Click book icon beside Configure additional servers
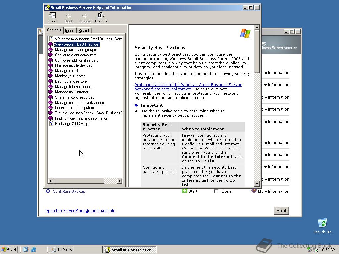The height and width of the screenshot is (254, 339). (51, 60)
